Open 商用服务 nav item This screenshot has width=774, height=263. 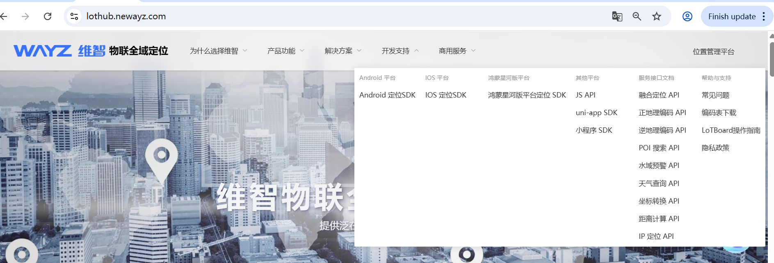point(452,51)
